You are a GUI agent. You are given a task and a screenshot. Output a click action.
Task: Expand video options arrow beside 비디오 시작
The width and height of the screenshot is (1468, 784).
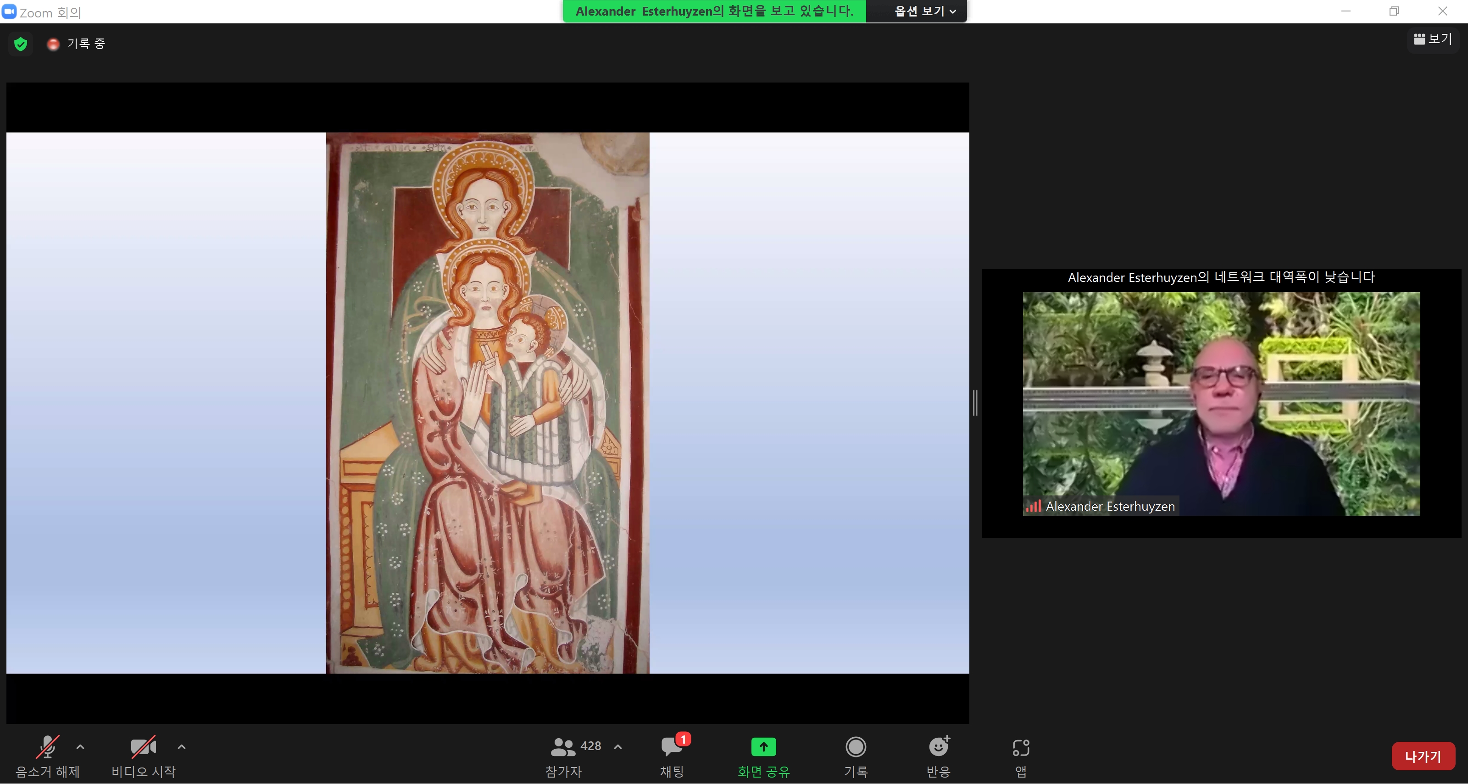[181, 746]
